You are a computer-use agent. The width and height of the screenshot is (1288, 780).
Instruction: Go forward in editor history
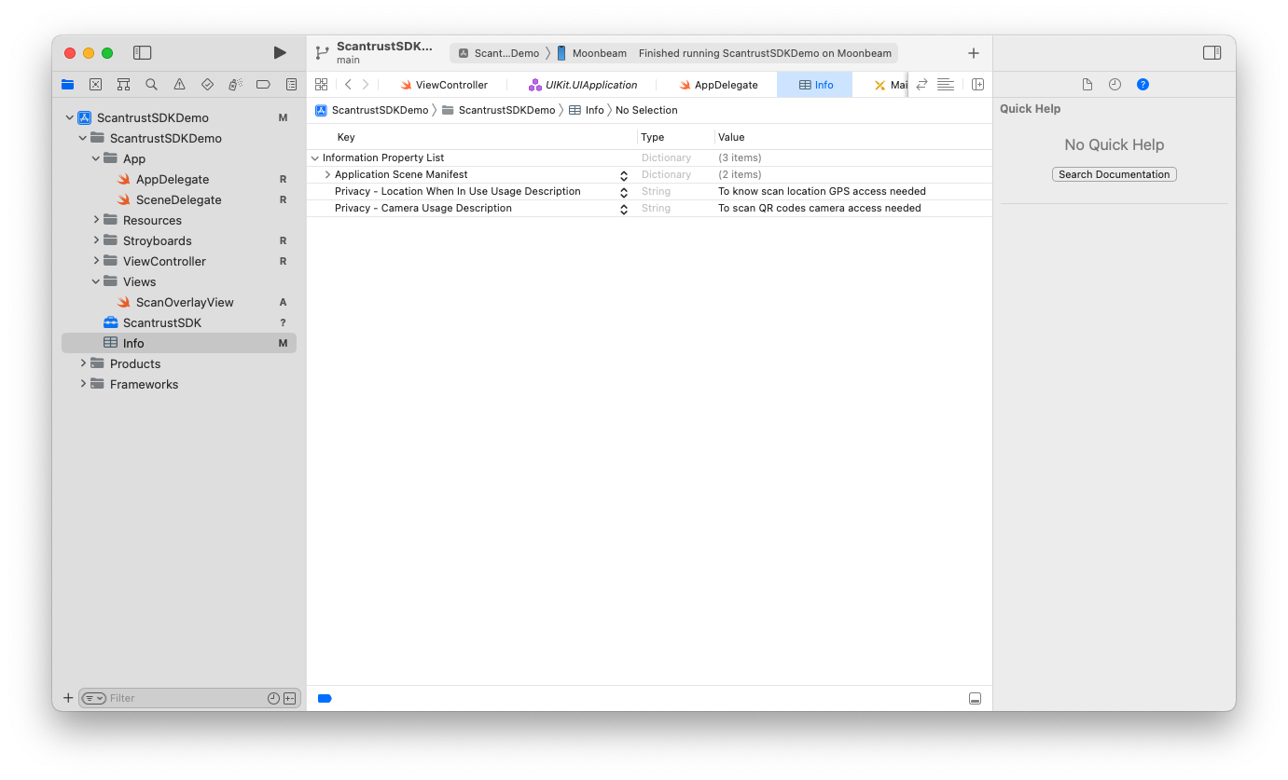(366, 85)
